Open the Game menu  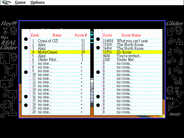(x=20, y=3)
